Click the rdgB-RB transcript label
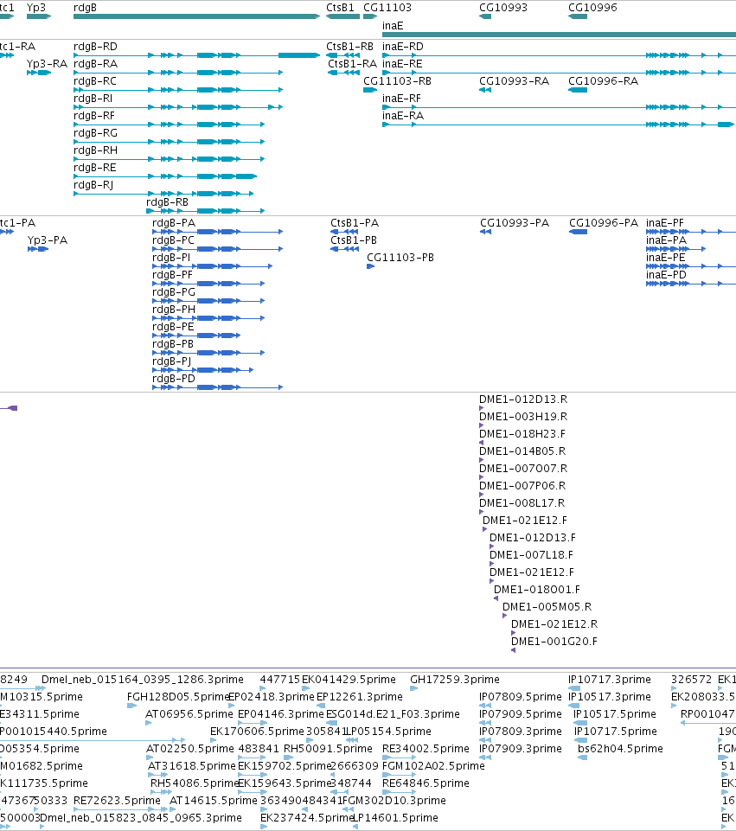Screen dimensions: 736x831 point(168,202)
